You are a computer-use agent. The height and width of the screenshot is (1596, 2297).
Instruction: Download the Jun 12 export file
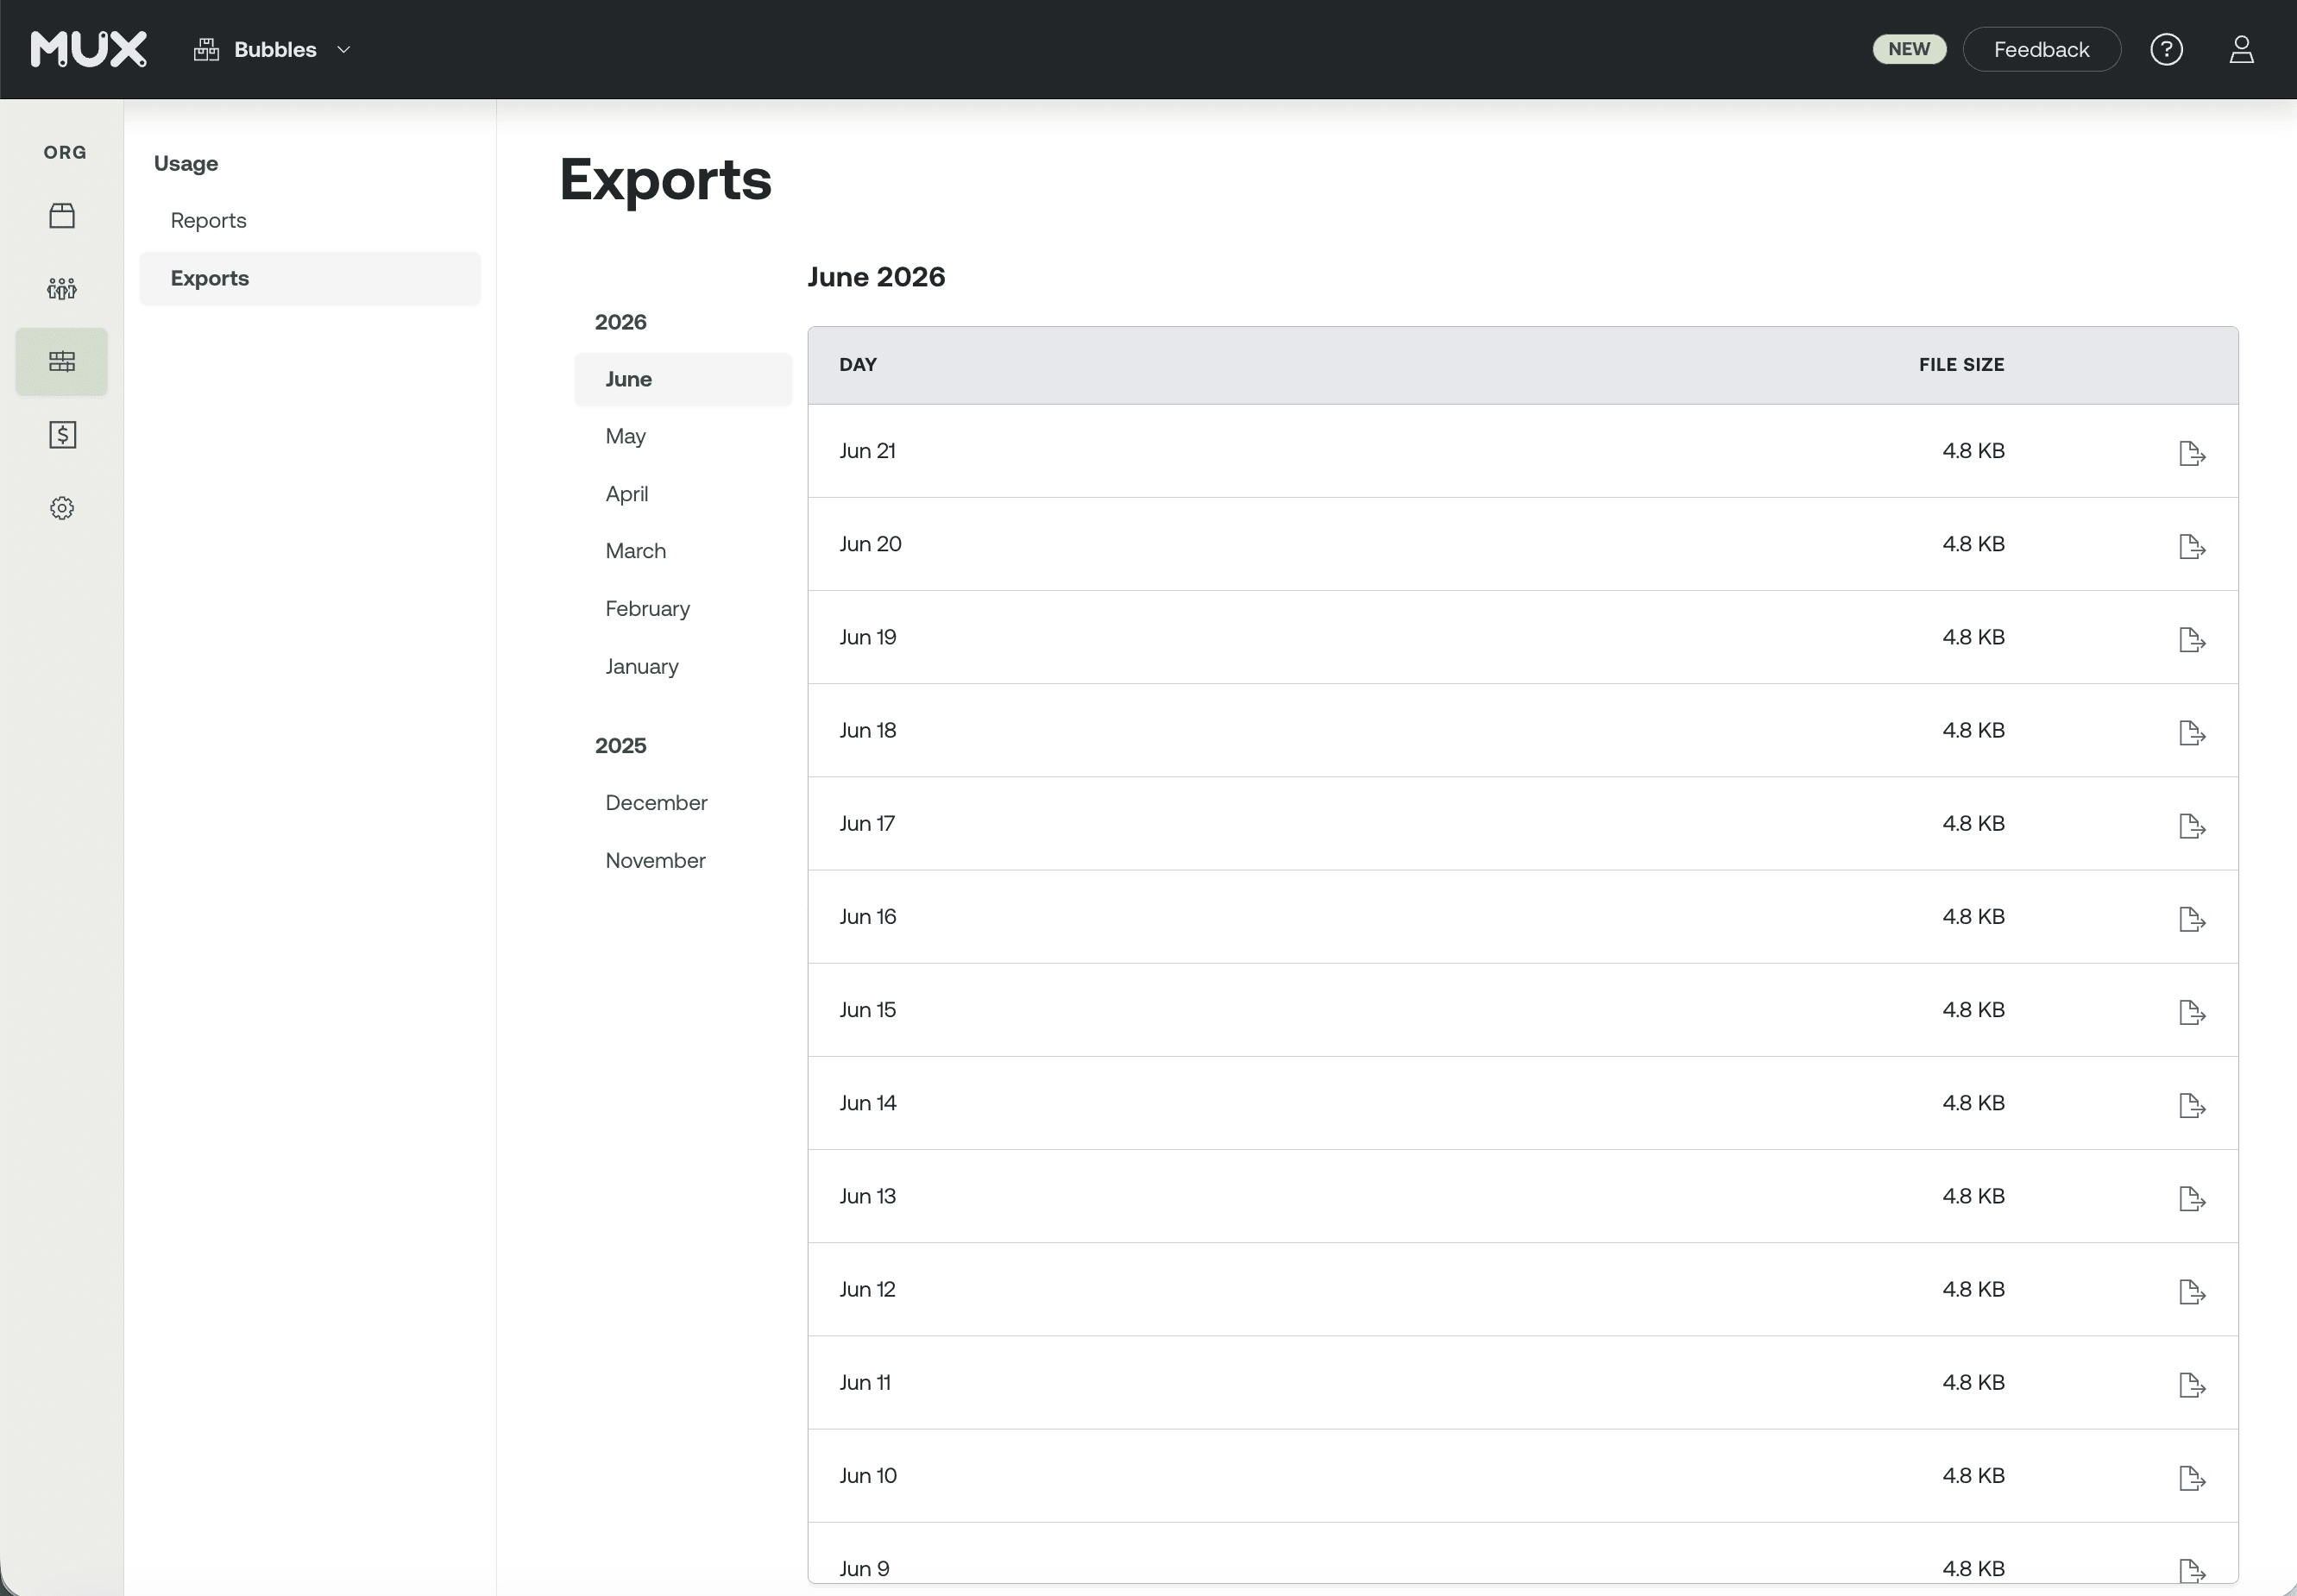coord(2192,1291)
